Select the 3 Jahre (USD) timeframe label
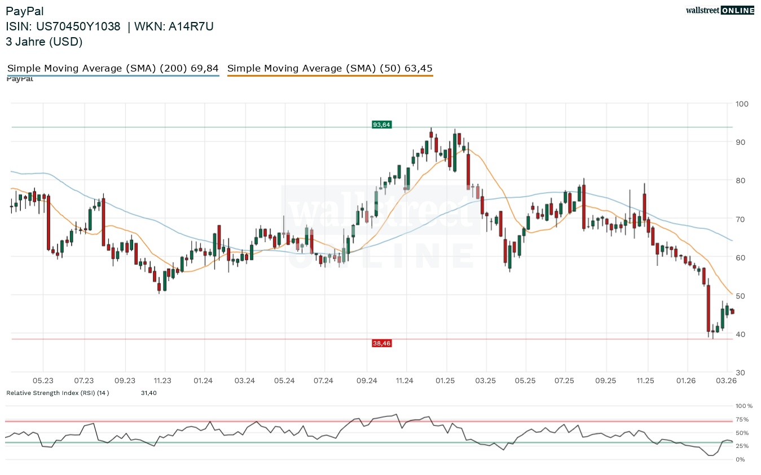This screenshot has width=761, height=475. 44,42
